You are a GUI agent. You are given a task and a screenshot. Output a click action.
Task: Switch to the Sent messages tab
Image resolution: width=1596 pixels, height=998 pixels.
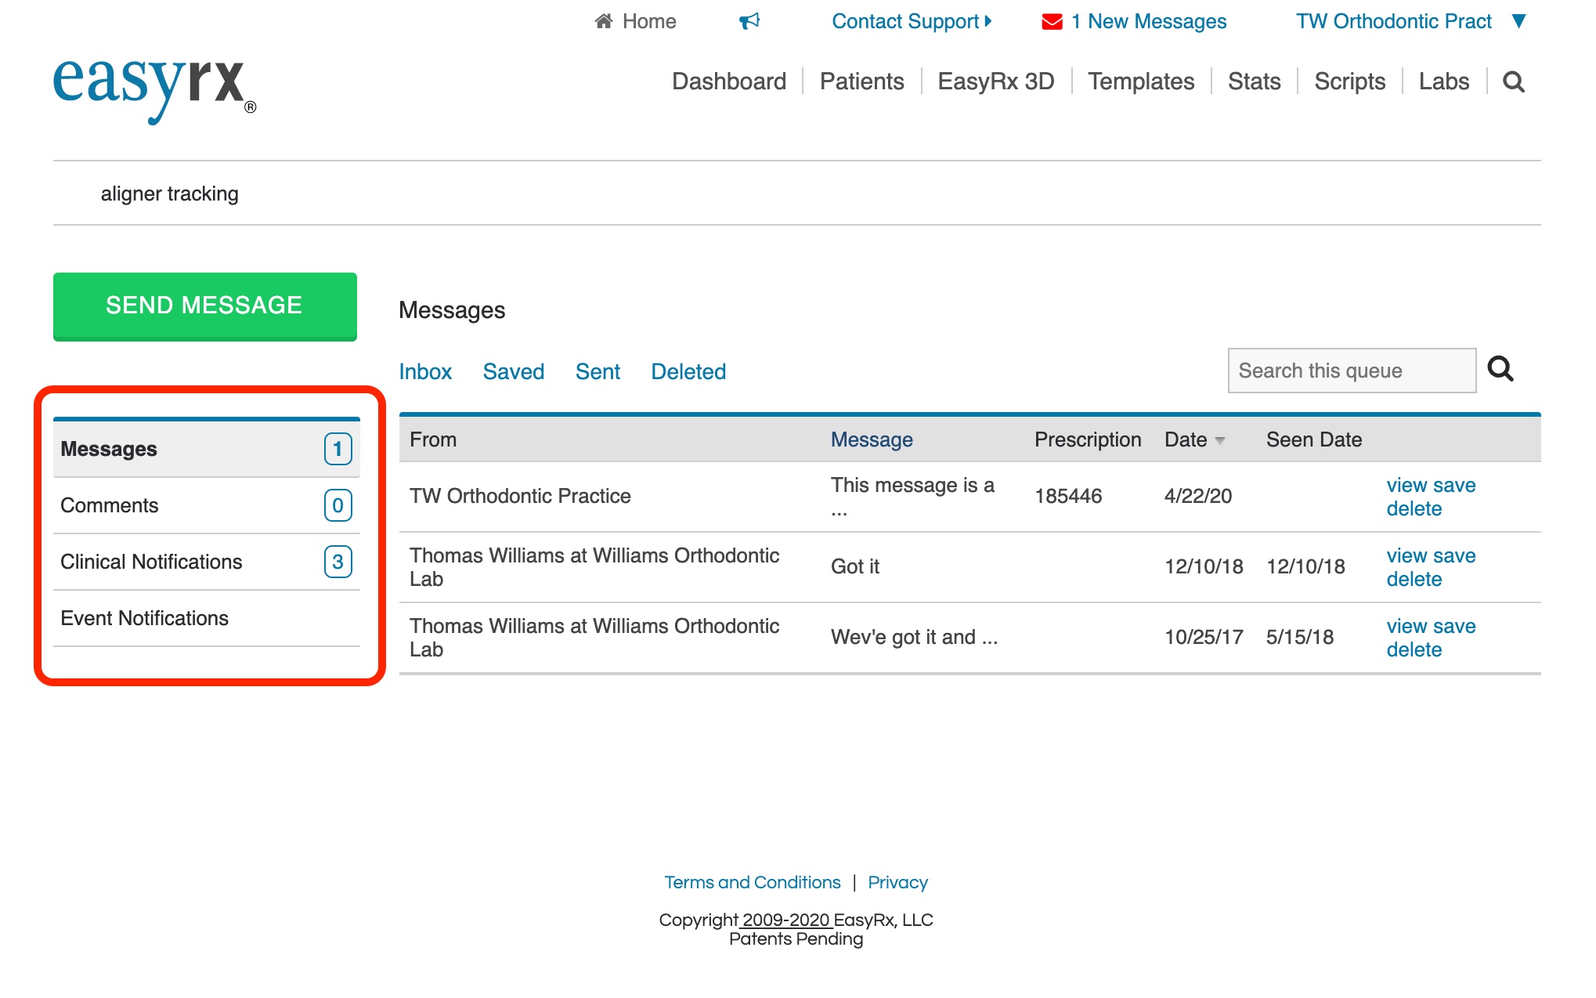(x=598, y=371)
